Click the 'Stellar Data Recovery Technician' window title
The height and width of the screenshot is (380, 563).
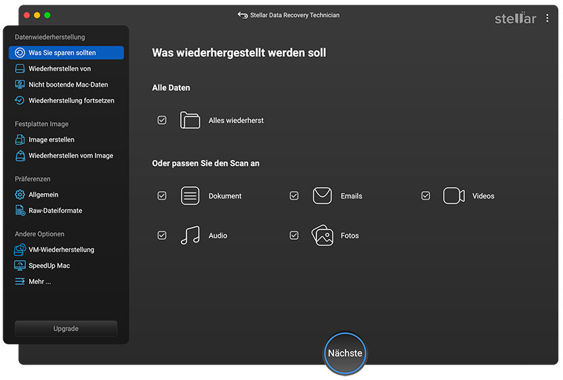point(295,15)
